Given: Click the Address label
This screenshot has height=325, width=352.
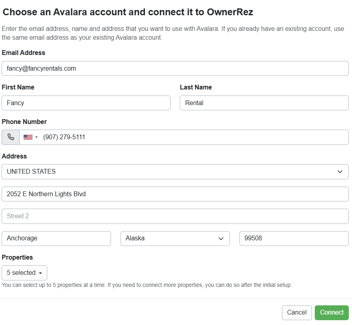Looking at the screenshot, I should point(14,156).
